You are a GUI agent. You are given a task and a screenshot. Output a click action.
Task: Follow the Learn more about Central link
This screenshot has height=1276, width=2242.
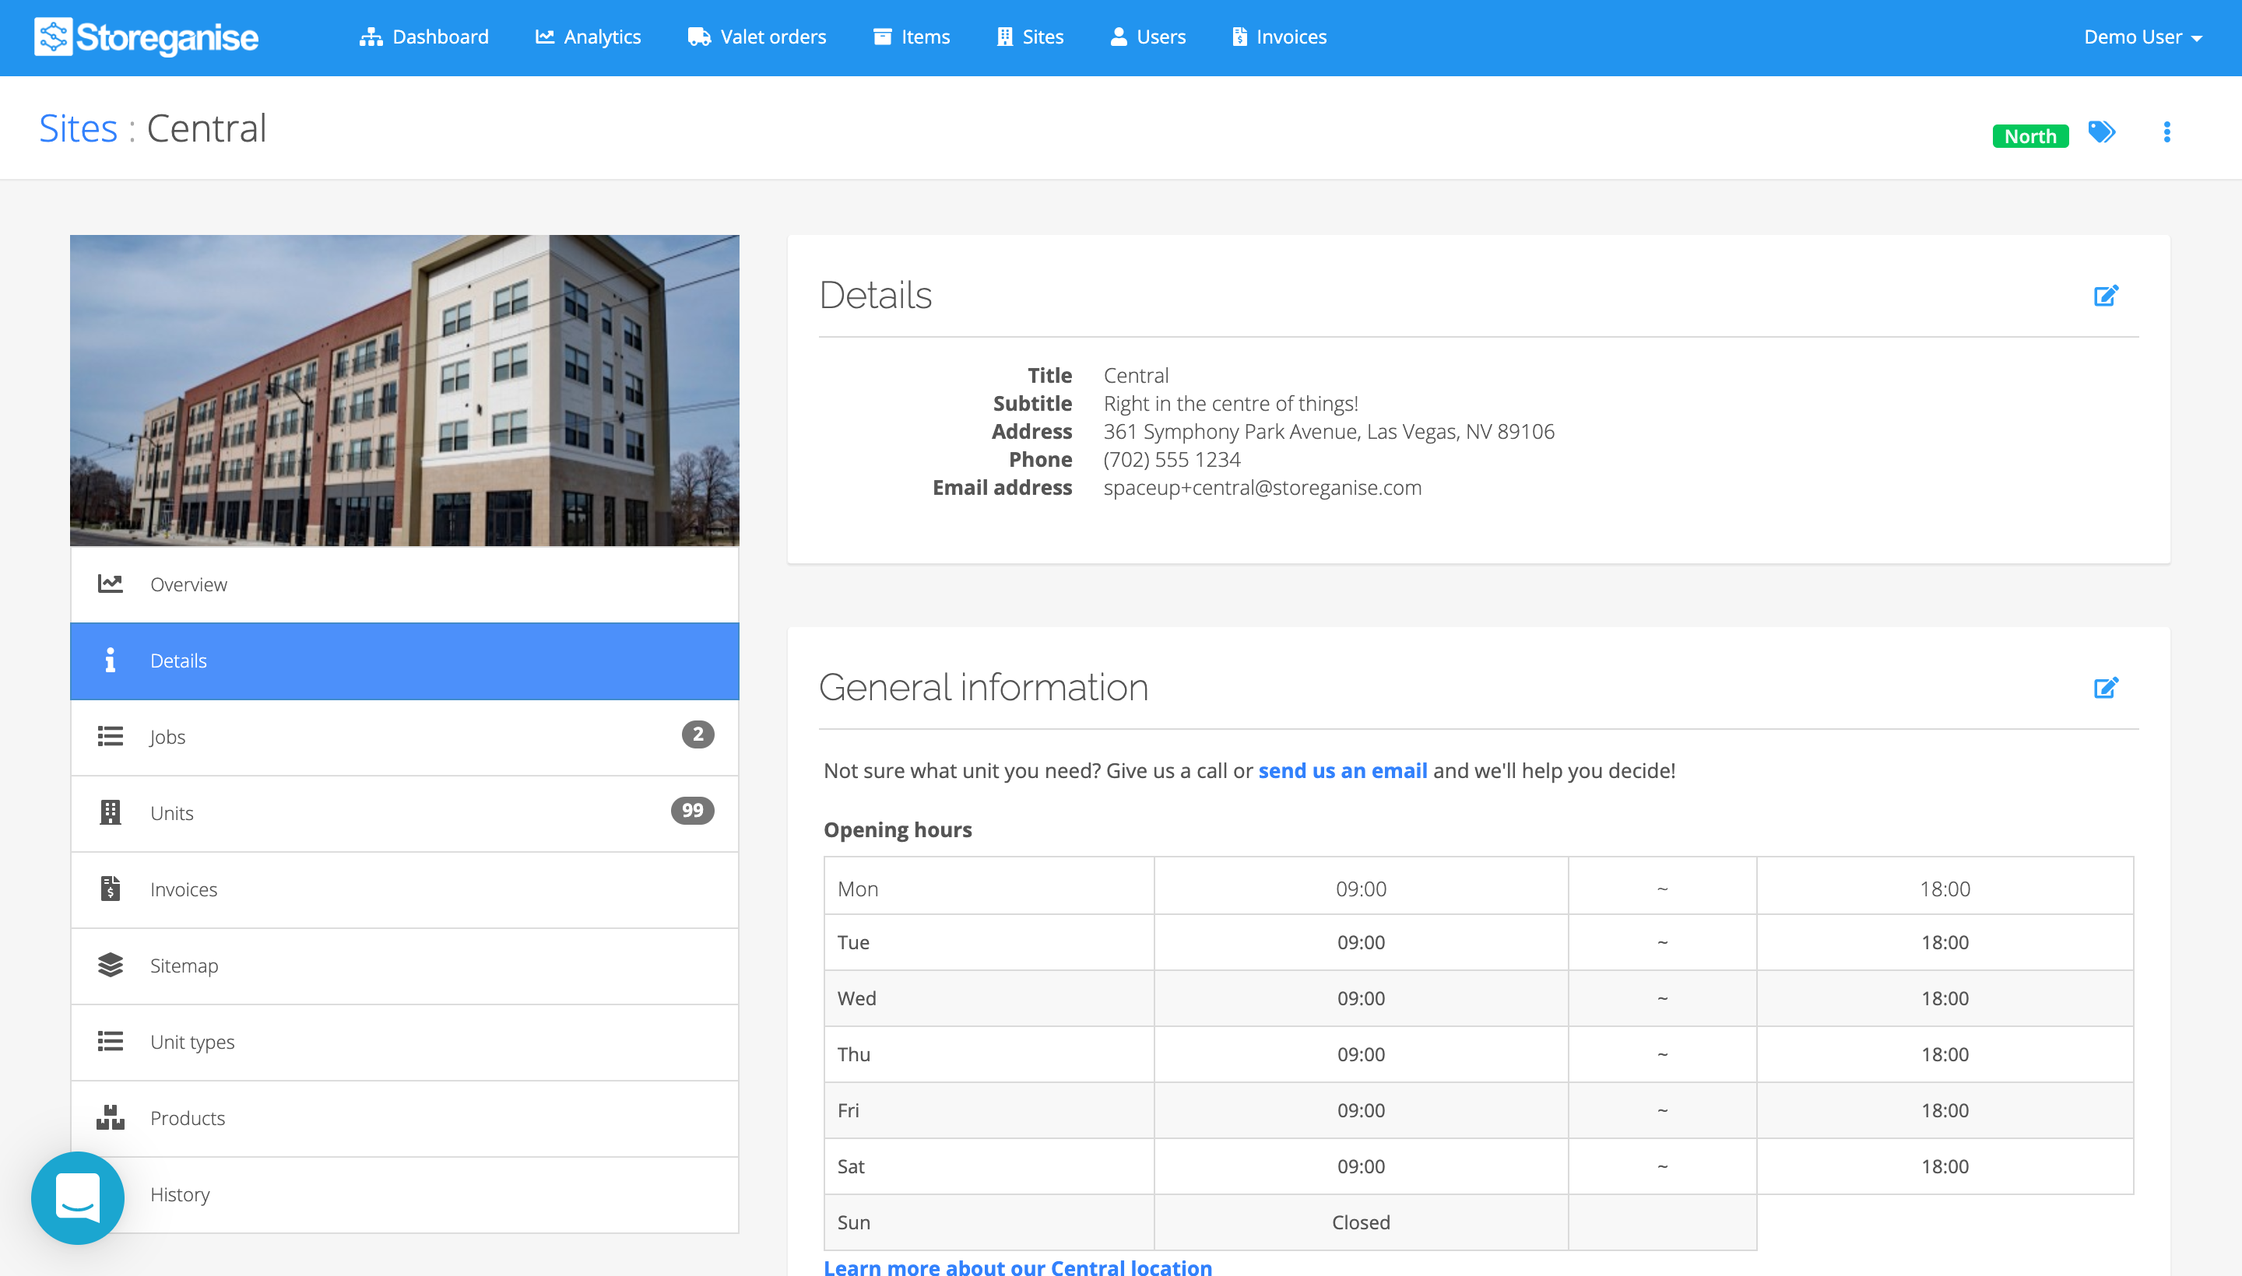coord(1017,1267)
